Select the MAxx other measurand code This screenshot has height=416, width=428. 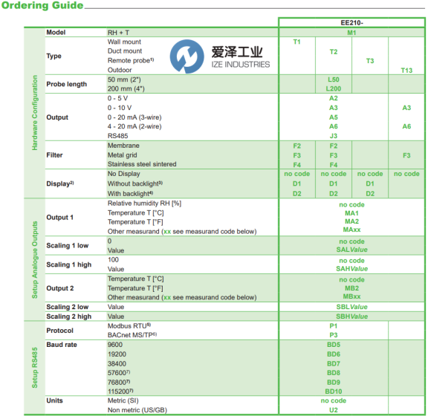point(351,230)
